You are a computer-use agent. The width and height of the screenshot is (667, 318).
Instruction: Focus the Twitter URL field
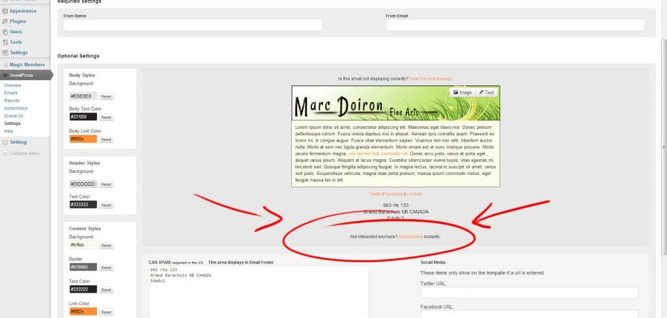click(x=529, y=293)
